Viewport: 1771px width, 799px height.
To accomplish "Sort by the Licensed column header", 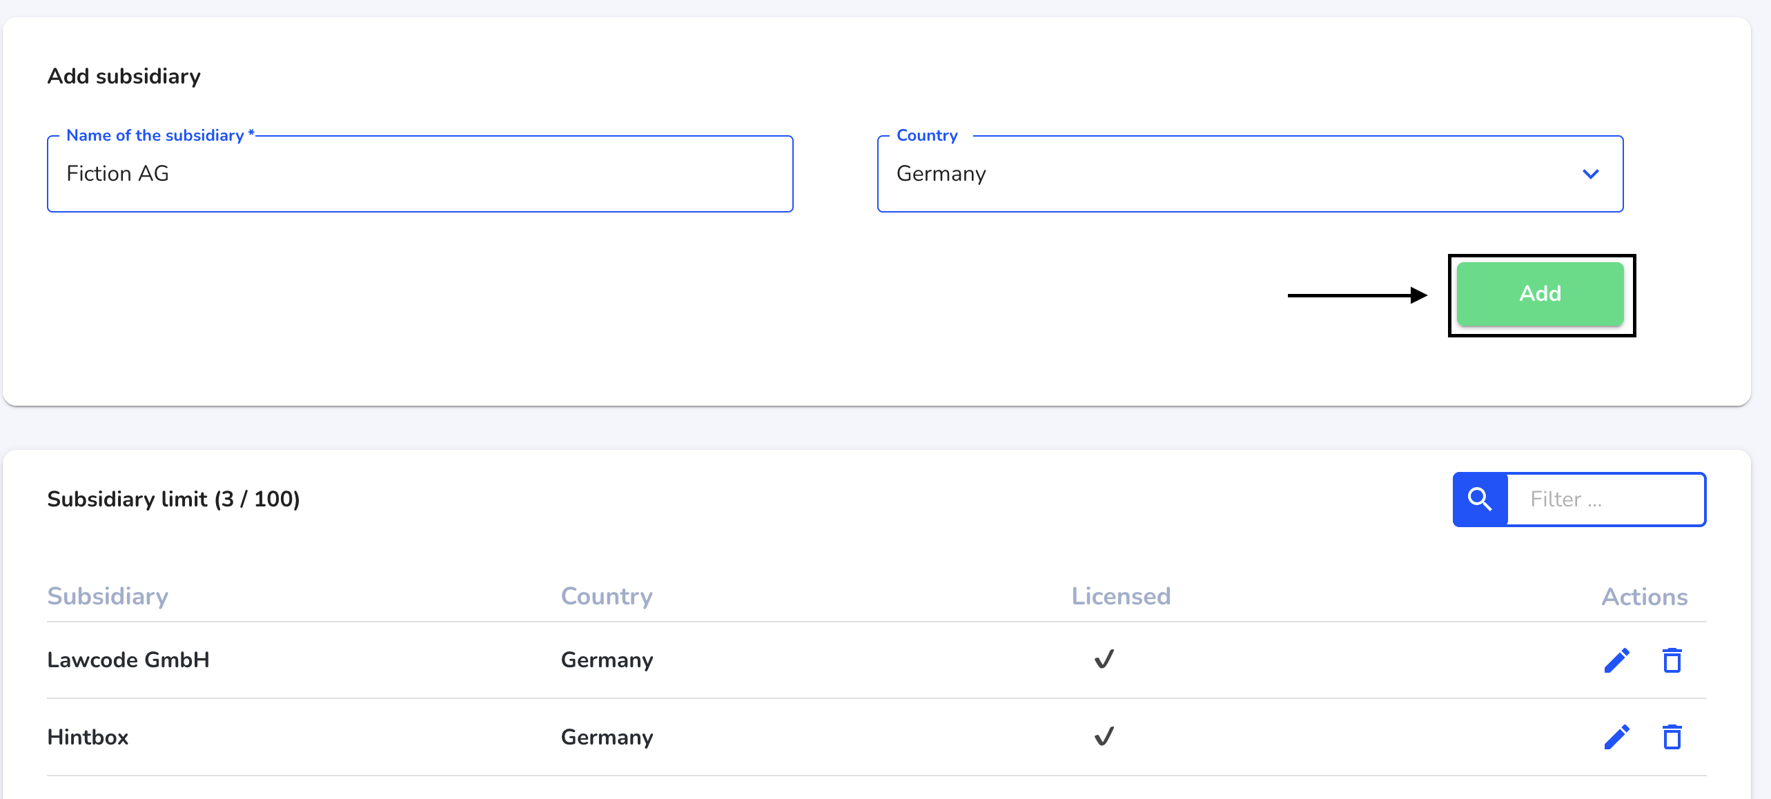I will (1121, 596).
